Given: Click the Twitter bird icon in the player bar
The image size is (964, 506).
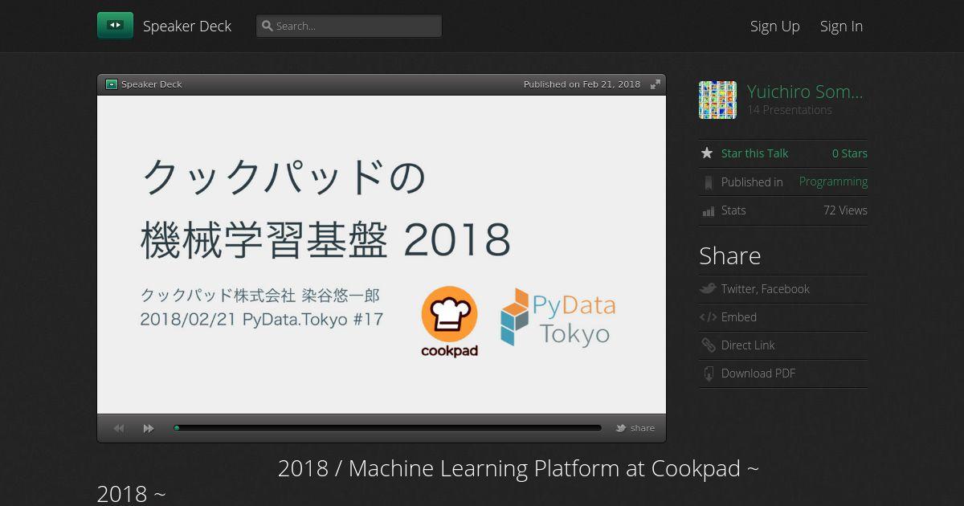Looking at the screenshot, I should click(x=621, y=428).
